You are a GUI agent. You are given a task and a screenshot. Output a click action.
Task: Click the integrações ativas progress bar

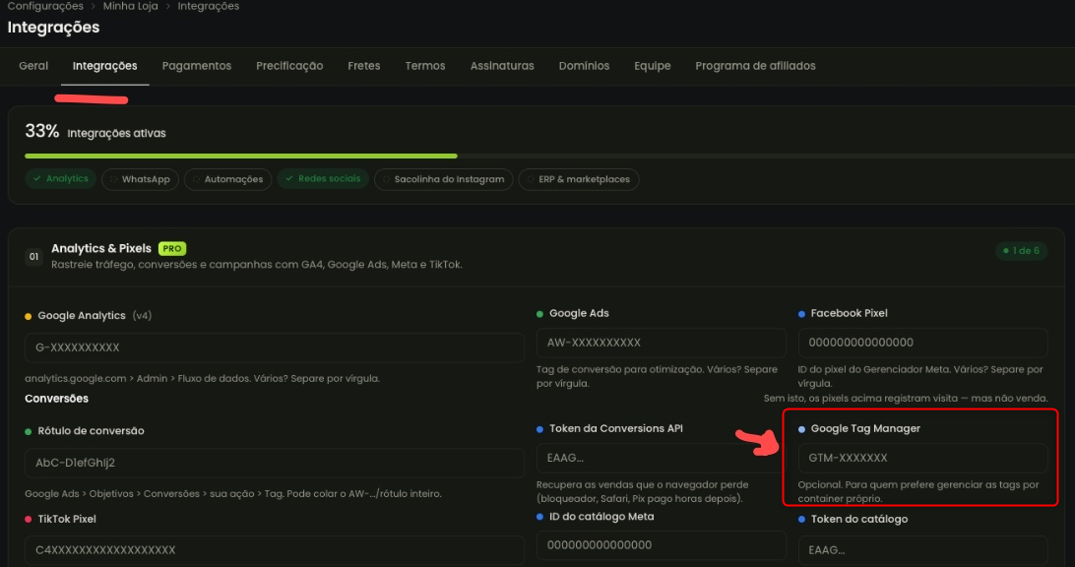(x=550, y=157)
